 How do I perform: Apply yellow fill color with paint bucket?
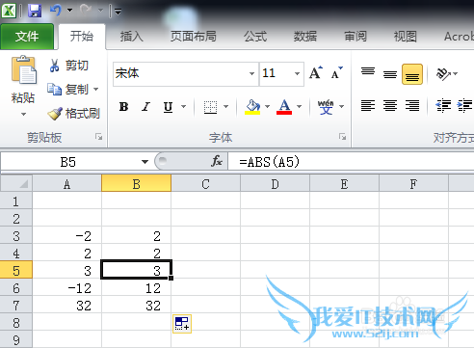[x=252, y=107]
